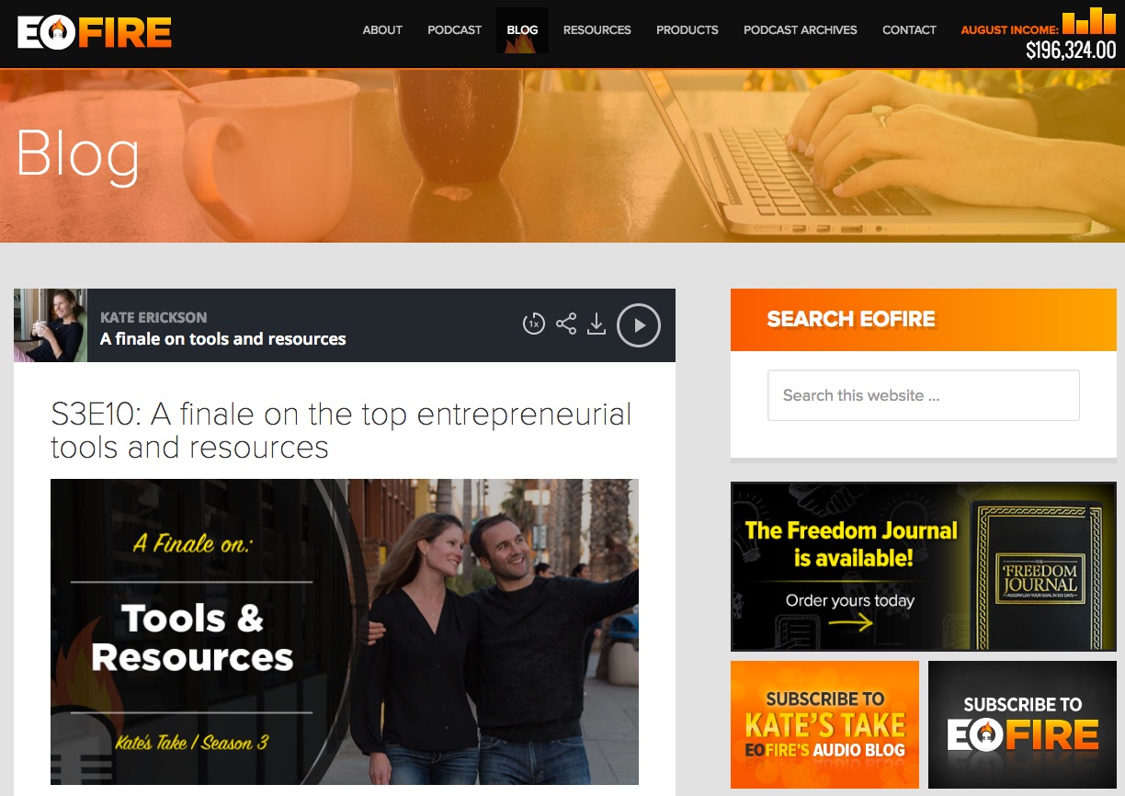
Task: Go to the Podcast page
Action: point(454,30)
